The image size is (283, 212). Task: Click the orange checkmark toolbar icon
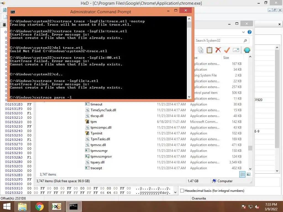(x=227, y=50)
